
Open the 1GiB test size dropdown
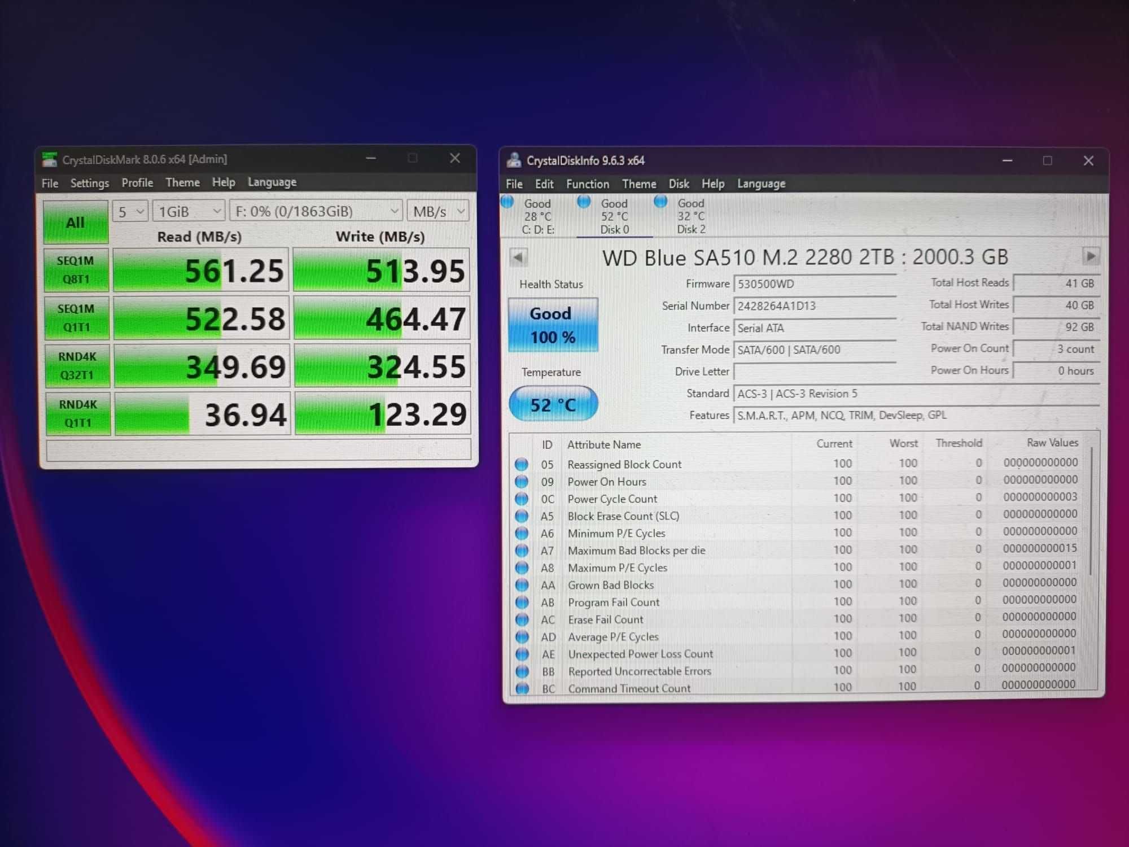189,212
